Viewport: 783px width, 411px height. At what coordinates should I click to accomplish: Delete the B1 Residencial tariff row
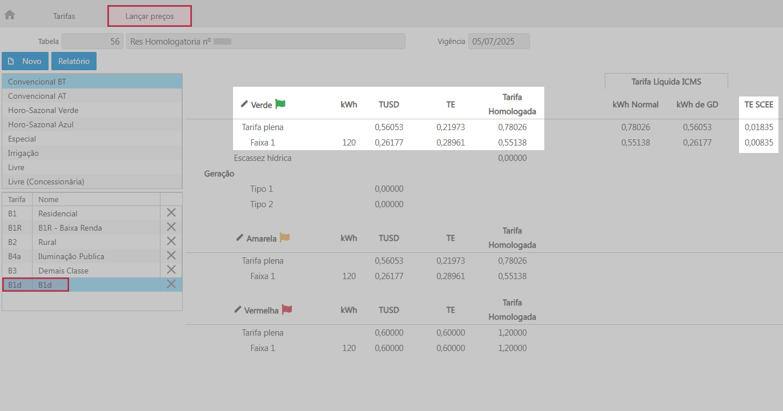[171, 213]
